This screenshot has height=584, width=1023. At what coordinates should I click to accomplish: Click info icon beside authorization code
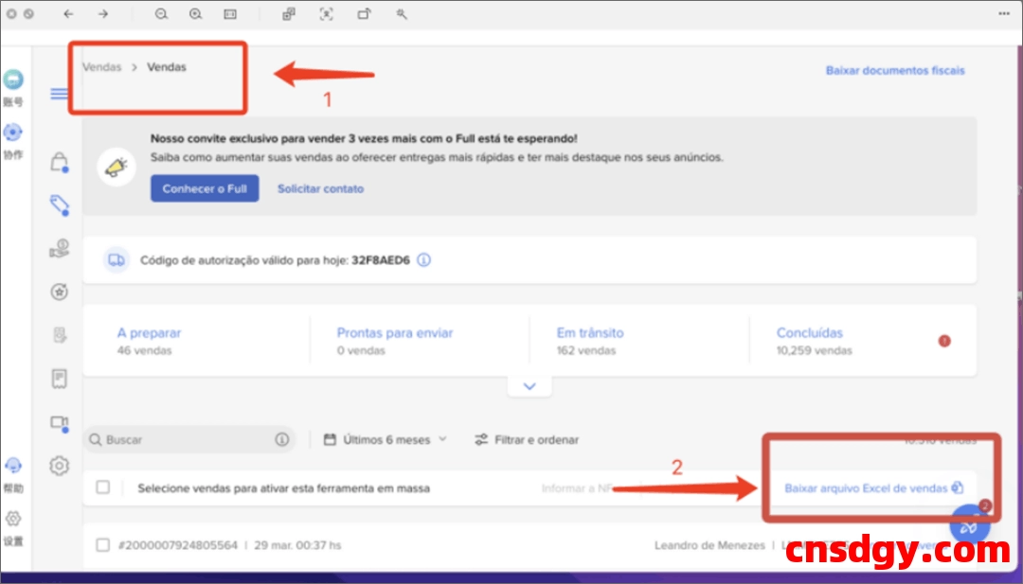pos(424,259)
